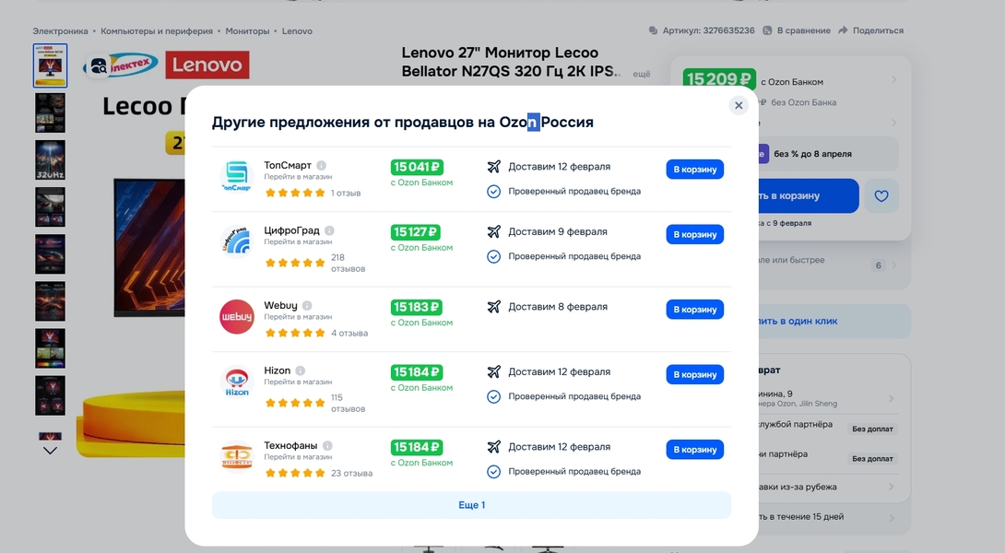Open Технофаны's 23 отзыва reviews

pos(351,473)
